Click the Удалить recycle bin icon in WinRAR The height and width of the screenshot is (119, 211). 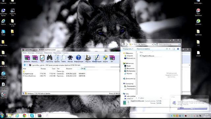(57, 59)
